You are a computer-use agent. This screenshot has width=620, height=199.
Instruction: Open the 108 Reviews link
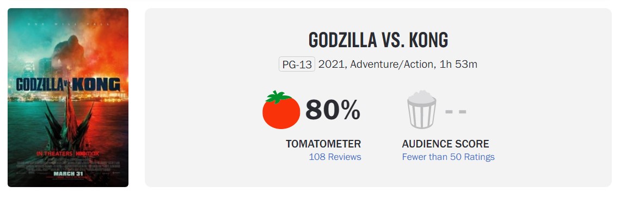335,157
